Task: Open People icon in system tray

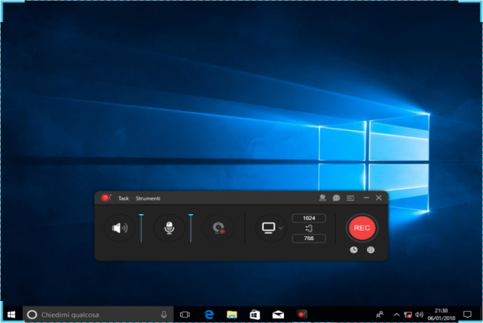Action: click(x=380, y=314)
